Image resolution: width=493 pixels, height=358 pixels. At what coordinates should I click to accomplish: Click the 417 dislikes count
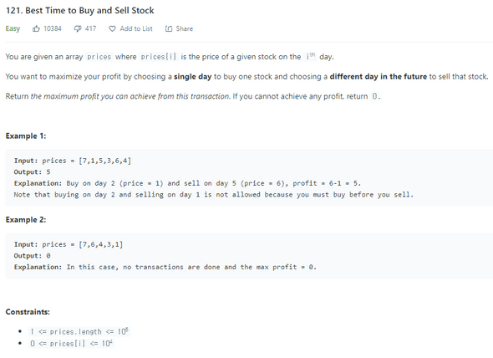[x=90, y=28]
